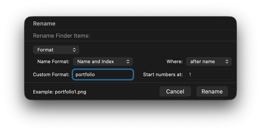Cancel the rename dialog

pyautogui.click(x=175, y=91)
